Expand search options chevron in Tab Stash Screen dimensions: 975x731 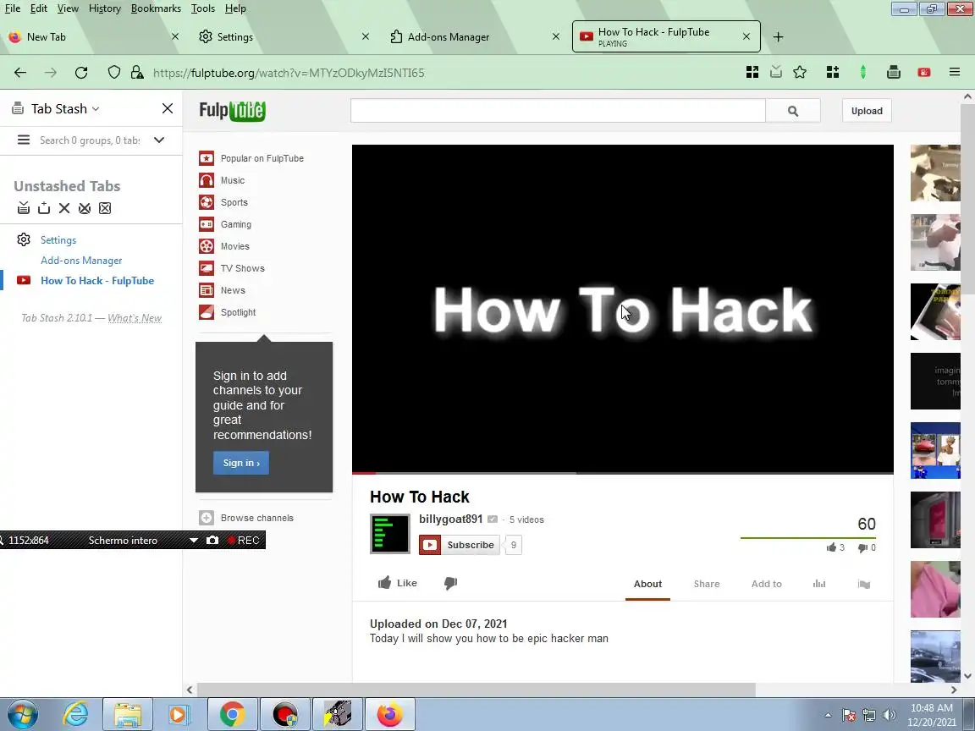pyautogui.click(x=159, y=140)
